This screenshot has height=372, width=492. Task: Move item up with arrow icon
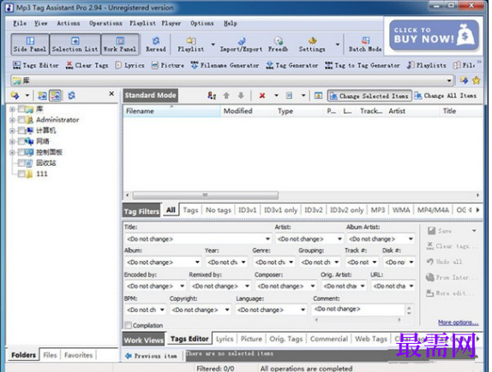click(226, 96)
